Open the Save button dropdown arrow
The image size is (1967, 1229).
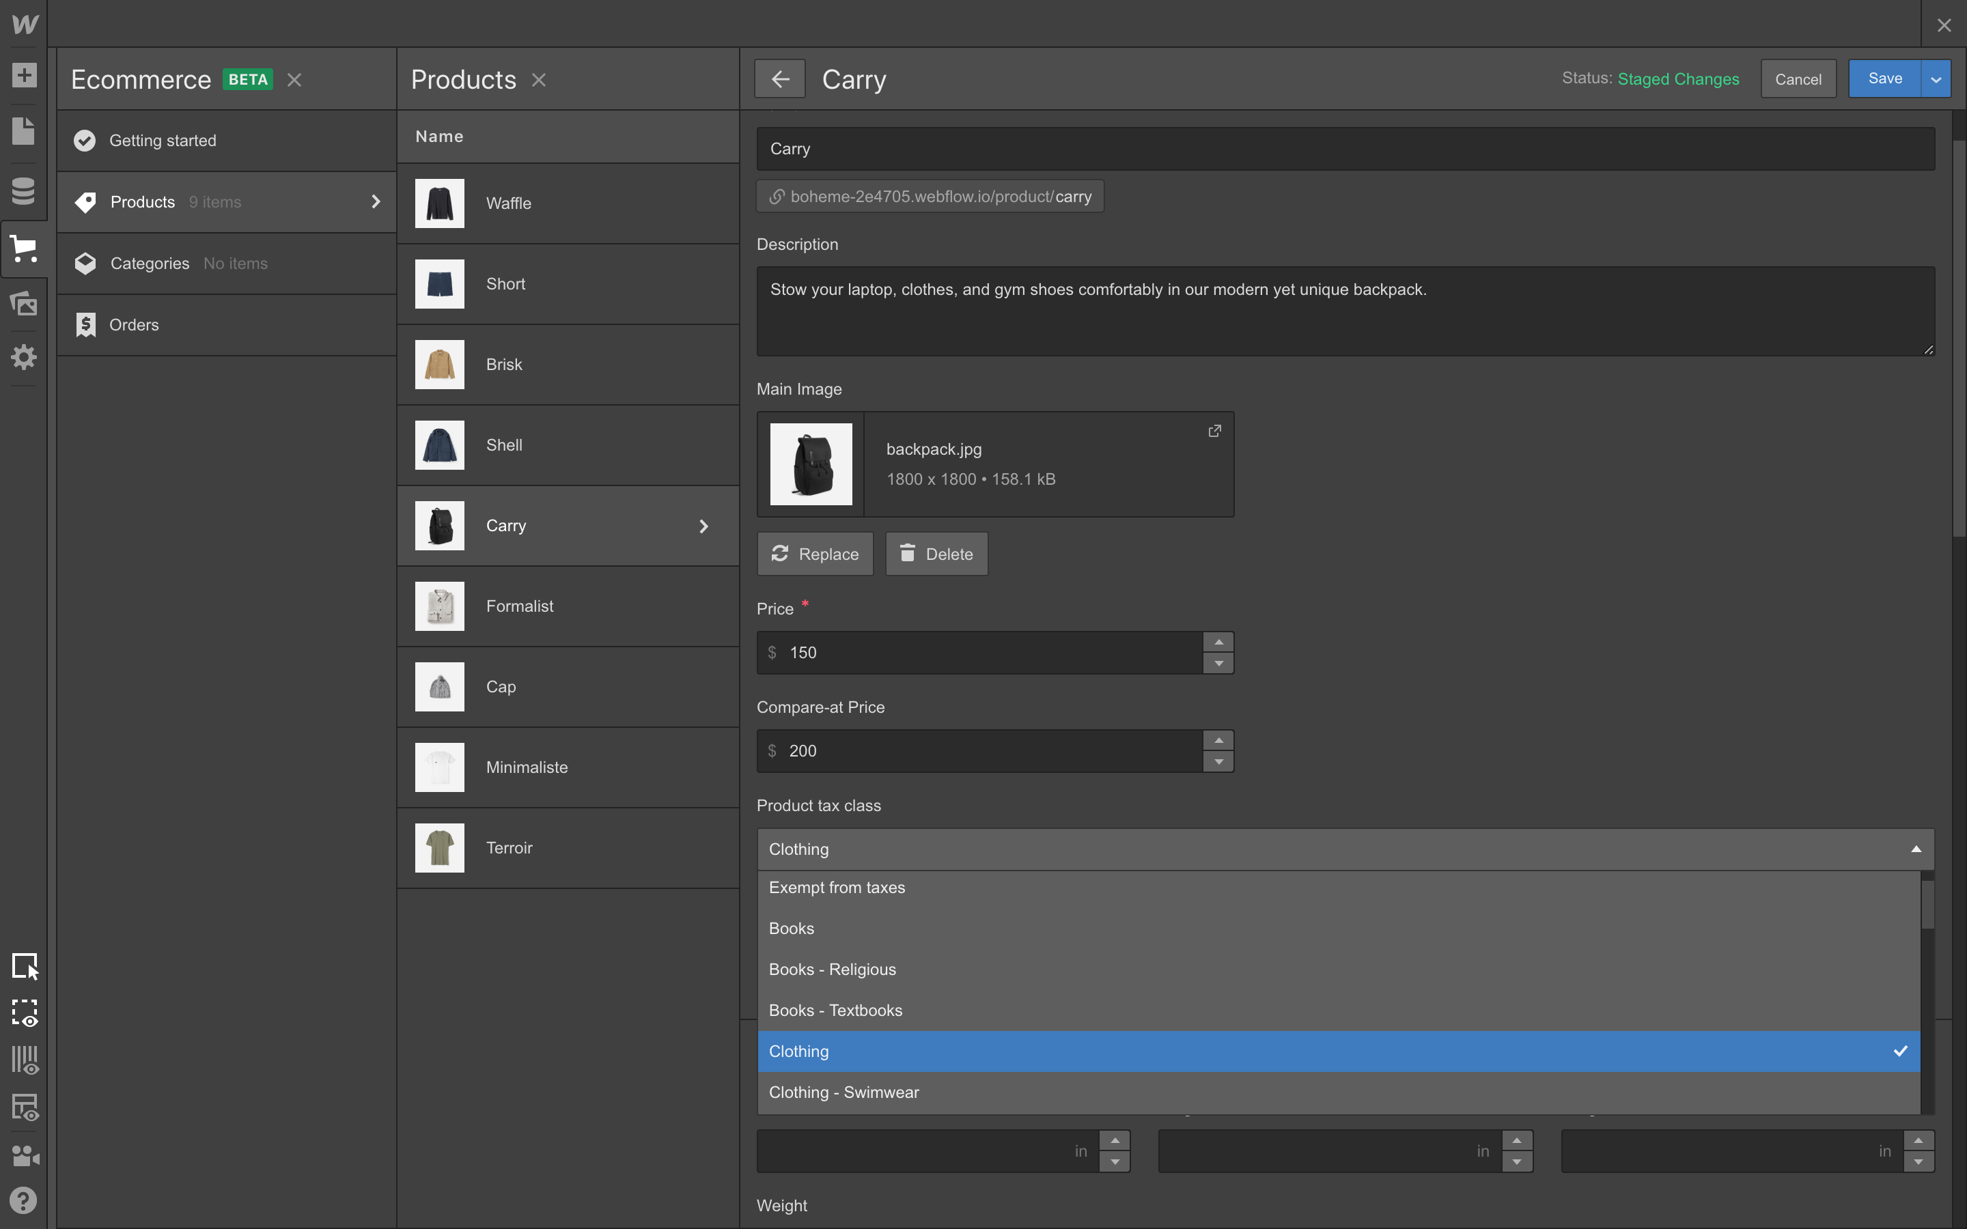[x=1936, y=79]
